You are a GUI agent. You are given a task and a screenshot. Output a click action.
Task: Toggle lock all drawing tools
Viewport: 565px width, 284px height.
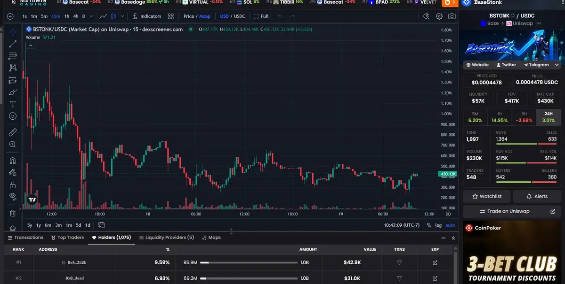coord(13,184)
